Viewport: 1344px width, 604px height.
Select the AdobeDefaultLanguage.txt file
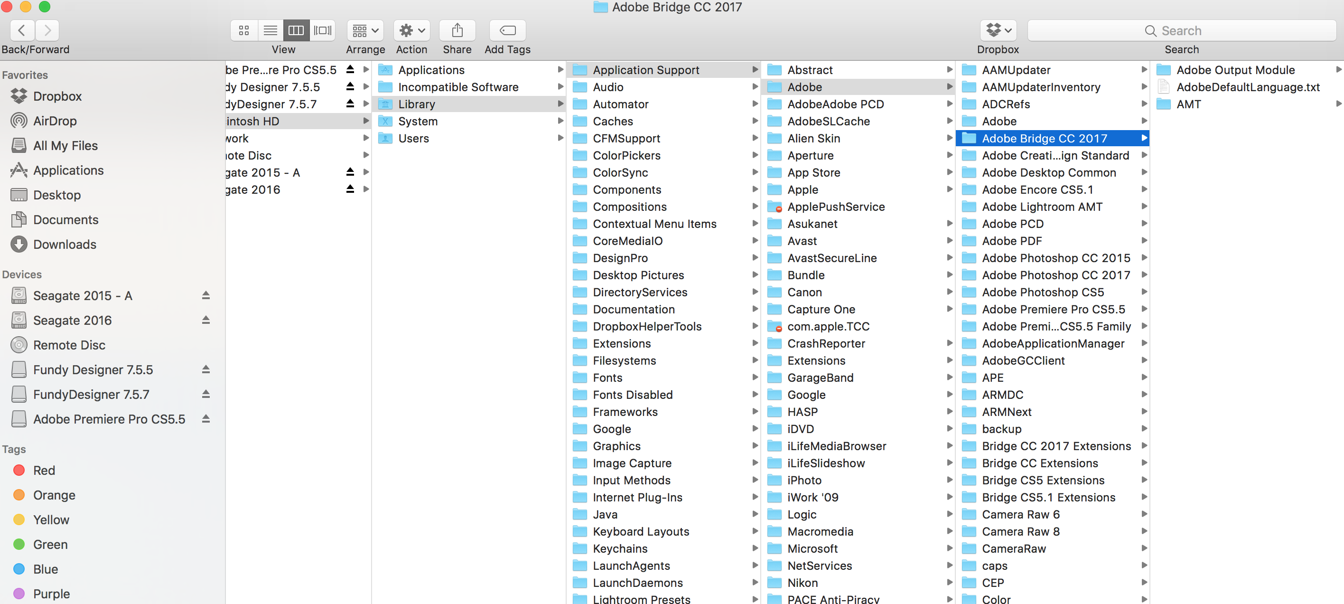click(x=1248, y=86)
